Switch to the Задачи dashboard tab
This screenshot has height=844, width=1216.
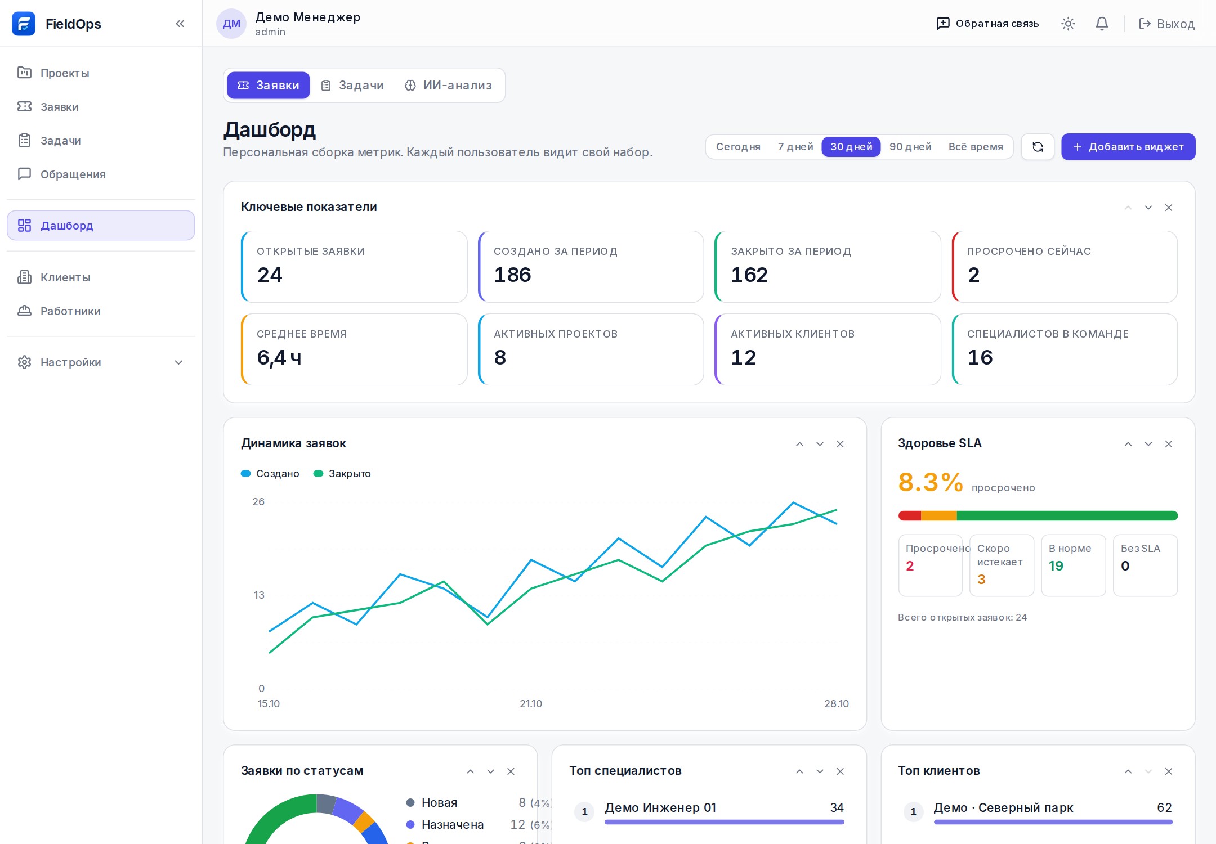pos(352,86)
